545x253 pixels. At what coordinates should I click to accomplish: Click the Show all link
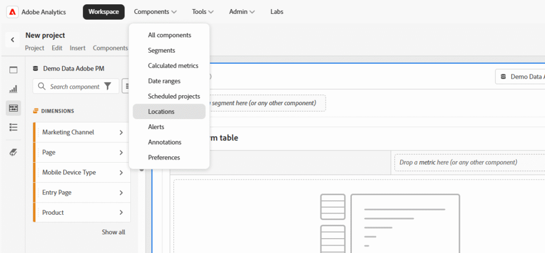(x=113, y=232)
